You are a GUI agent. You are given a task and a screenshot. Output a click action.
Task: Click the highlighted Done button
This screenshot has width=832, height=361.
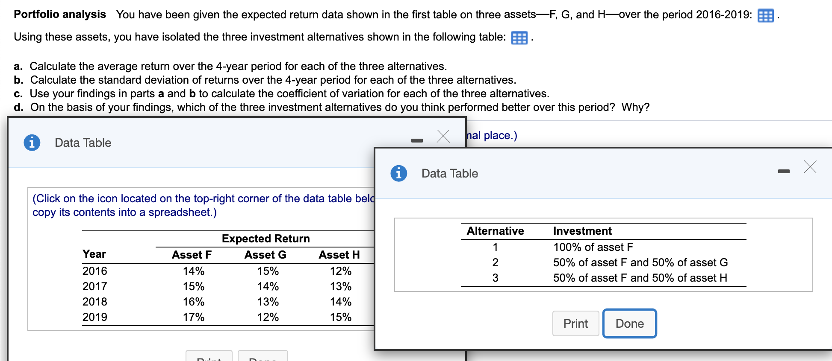tap(629, 323)
